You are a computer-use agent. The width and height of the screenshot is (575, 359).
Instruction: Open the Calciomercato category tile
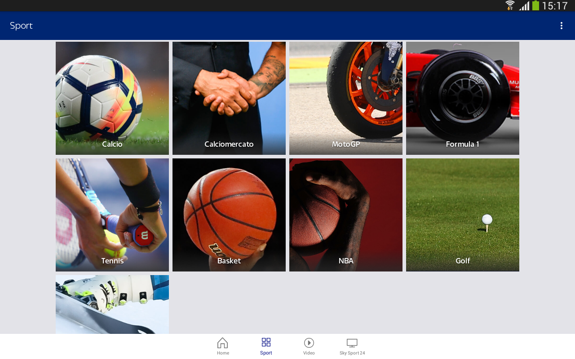coord(229,98)
